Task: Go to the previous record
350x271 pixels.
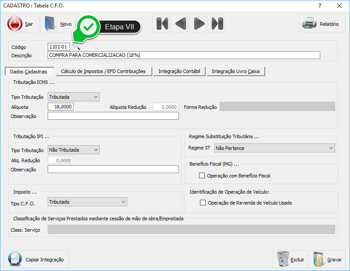Action: pyautogui.click(x=179, y=24)
